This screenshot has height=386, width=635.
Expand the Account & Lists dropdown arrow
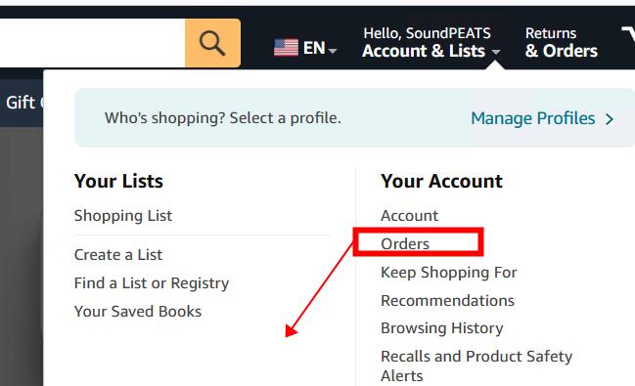click(496, 52)
